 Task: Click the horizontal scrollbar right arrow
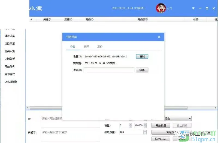(216, 108)
